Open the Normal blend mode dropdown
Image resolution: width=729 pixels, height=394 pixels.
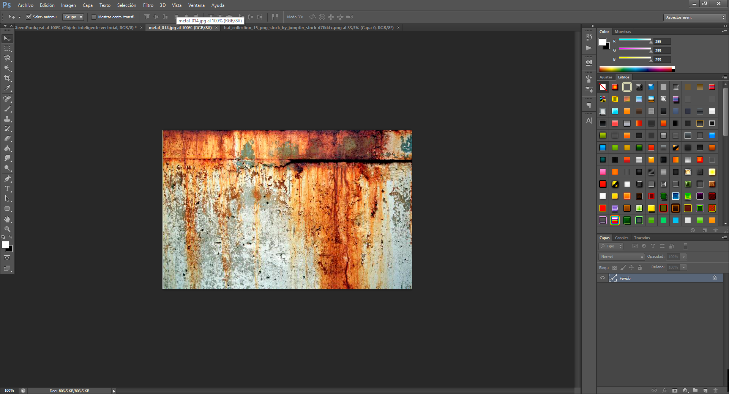pyautogui.click(x=622, y=257)
